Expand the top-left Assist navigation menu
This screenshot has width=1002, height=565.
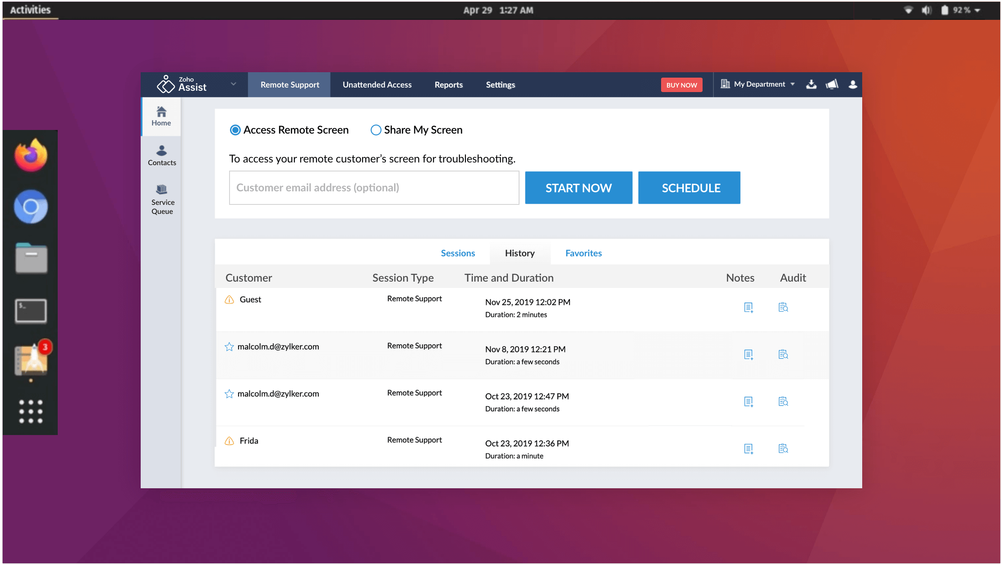pos(232,83)
